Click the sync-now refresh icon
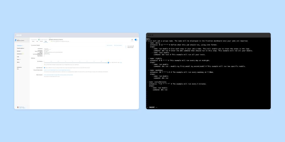Image resolution: width=285 pixels, height=142 pixels. (132, 40)
